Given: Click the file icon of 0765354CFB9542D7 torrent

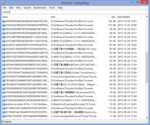Looking at the screenshot, I should tap(4, 25).
